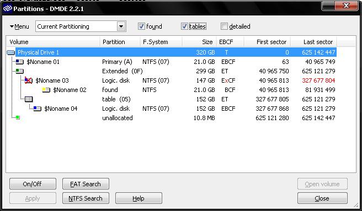Select the Physical Drive 1 row
The height and width of the screenshot is (211, 362).
[176, 52]
